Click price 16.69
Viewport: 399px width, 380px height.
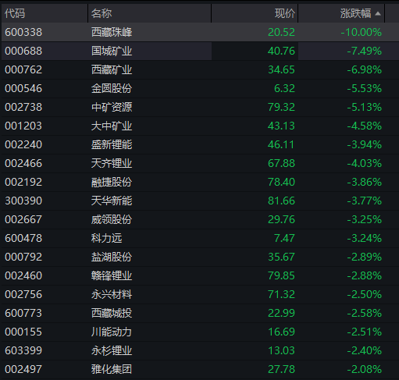[281, 332]
